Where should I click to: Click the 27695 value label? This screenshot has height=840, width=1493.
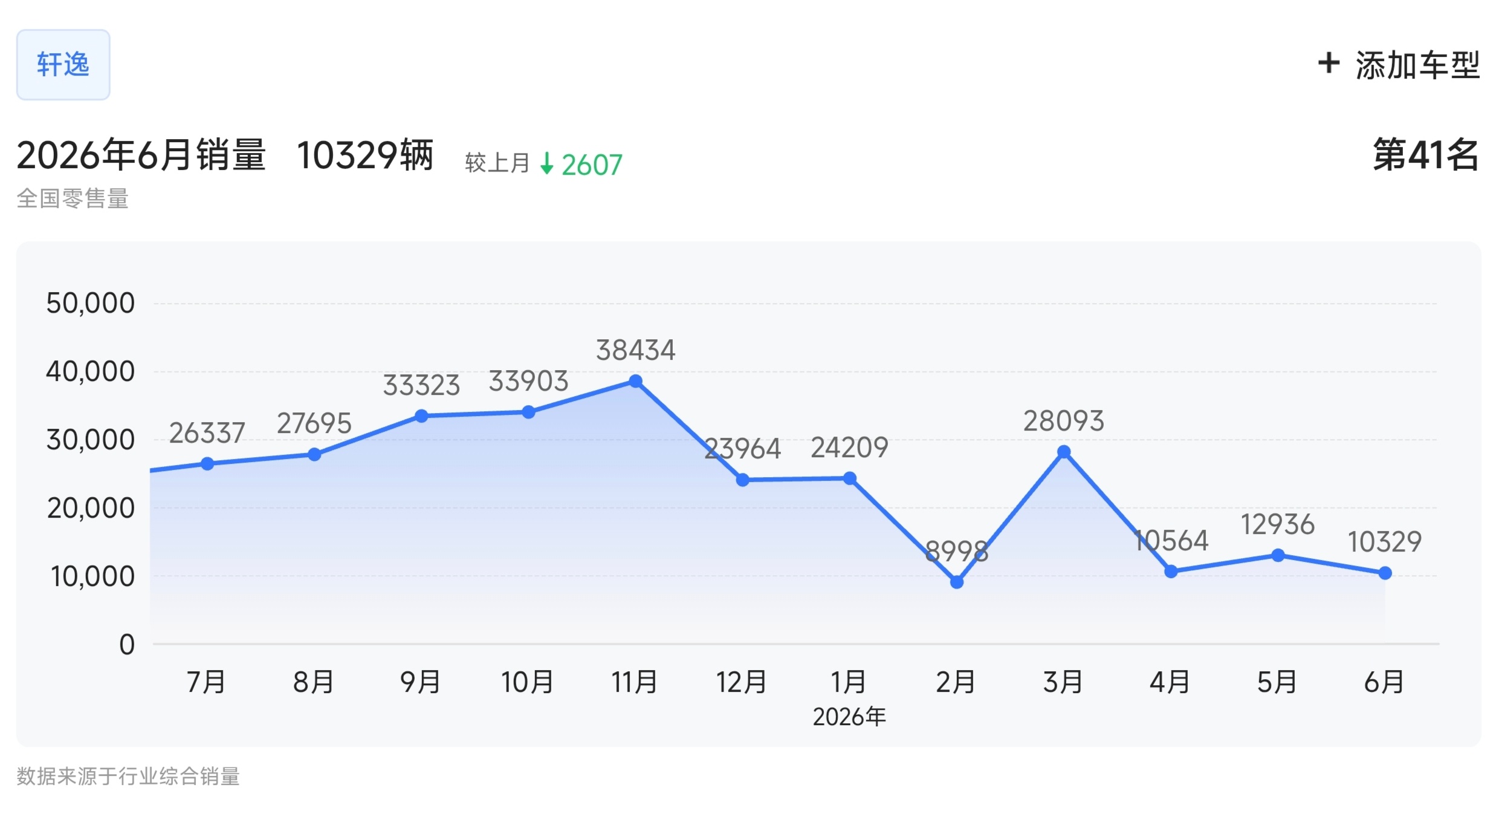click(x=314, y=423)
